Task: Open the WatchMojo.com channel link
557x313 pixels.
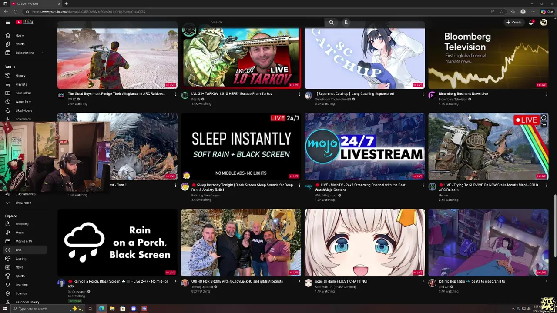Action: [326, 195]
